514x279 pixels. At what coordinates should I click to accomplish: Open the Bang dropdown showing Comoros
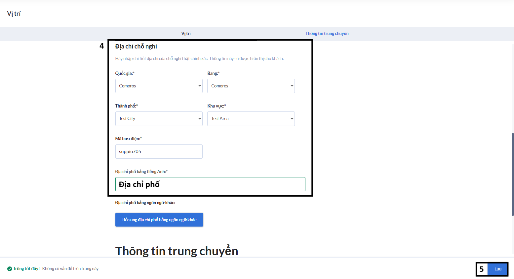point(251,86)
